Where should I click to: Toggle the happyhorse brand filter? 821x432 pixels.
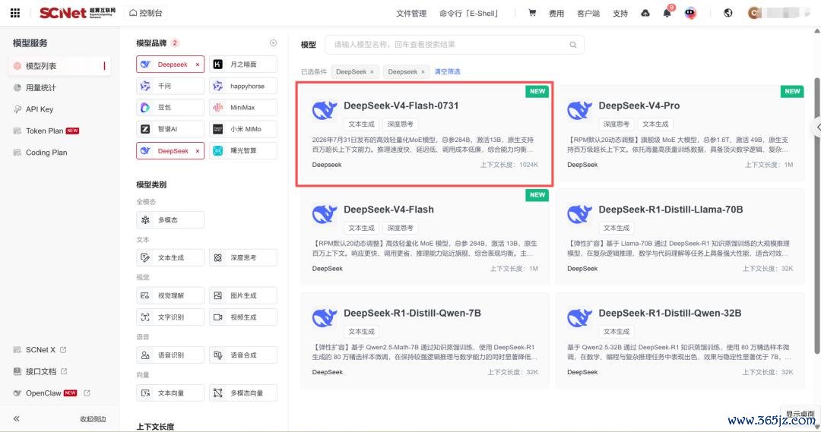pyautogui.click(x=243, y=86)
